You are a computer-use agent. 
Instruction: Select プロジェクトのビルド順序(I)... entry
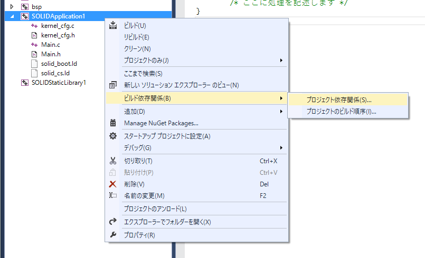[x=341, y=111]
